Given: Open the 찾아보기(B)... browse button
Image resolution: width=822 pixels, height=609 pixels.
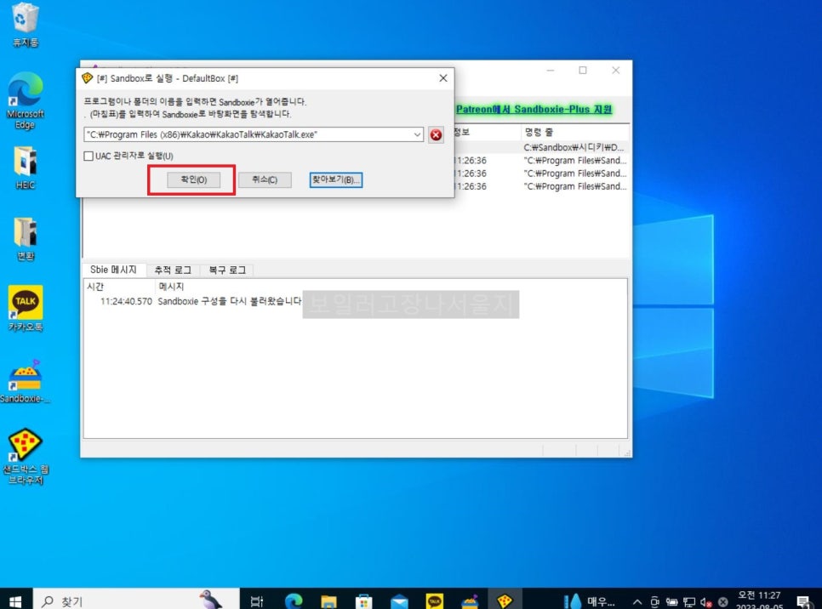Looking at the screenshot, I should [x=335, y=179].
